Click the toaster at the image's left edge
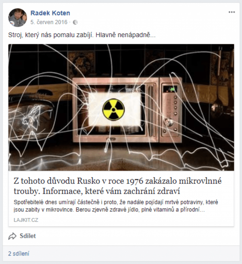The image size is (242, 264). pyautogui.click(x=31, y=117)
